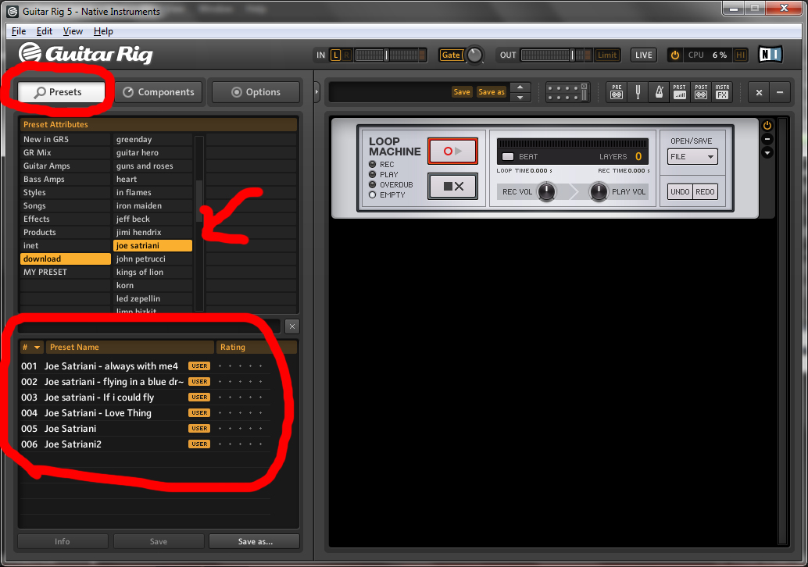
Task: Enable the output Limit button
Action: [x=606, y=55]
